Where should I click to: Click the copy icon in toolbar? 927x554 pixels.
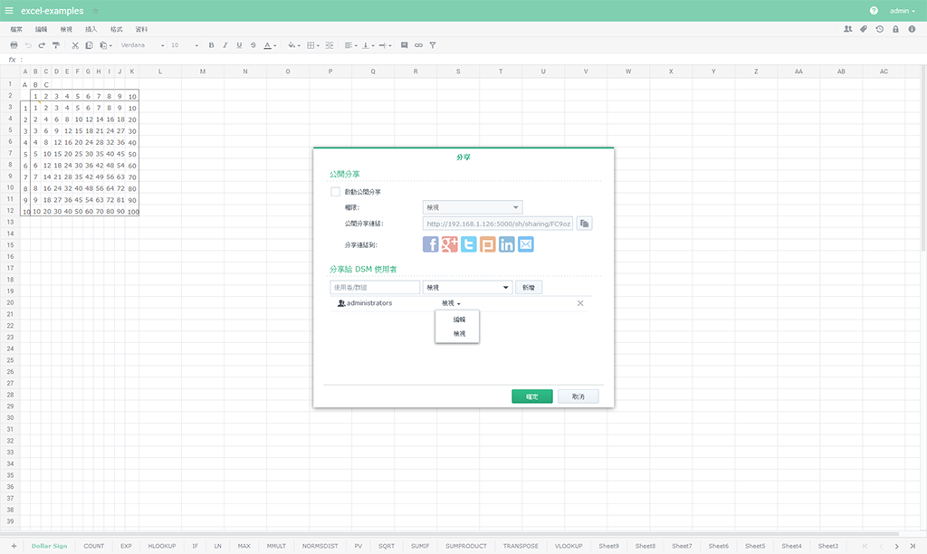90,45
